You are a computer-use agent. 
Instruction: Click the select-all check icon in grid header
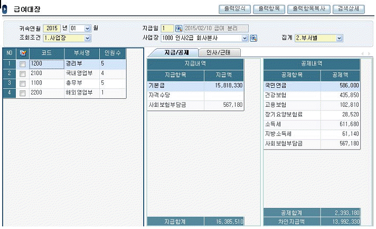[22, 53]
